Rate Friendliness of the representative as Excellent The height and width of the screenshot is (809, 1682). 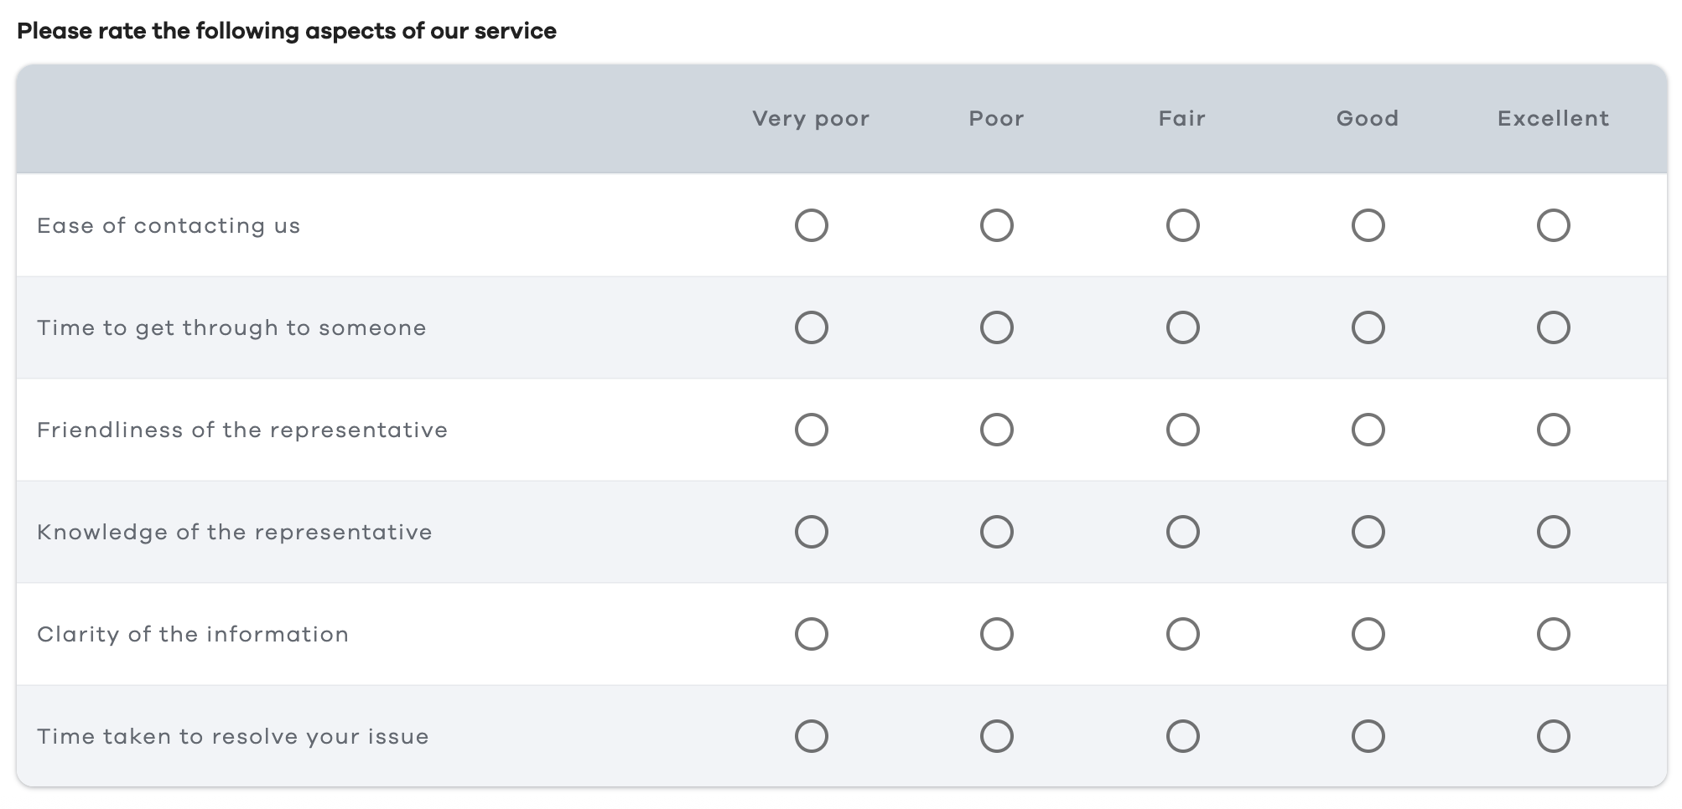tap(1553, 430)
